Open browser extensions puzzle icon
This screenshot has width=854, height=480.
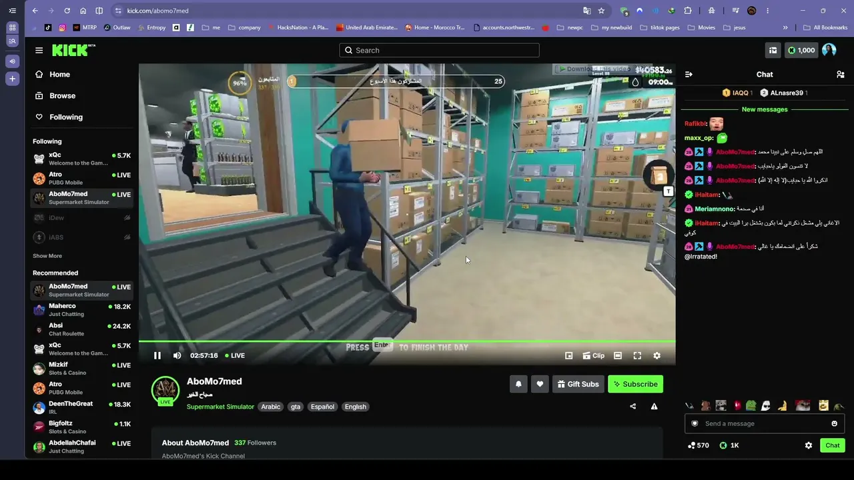tap(688, 11)
